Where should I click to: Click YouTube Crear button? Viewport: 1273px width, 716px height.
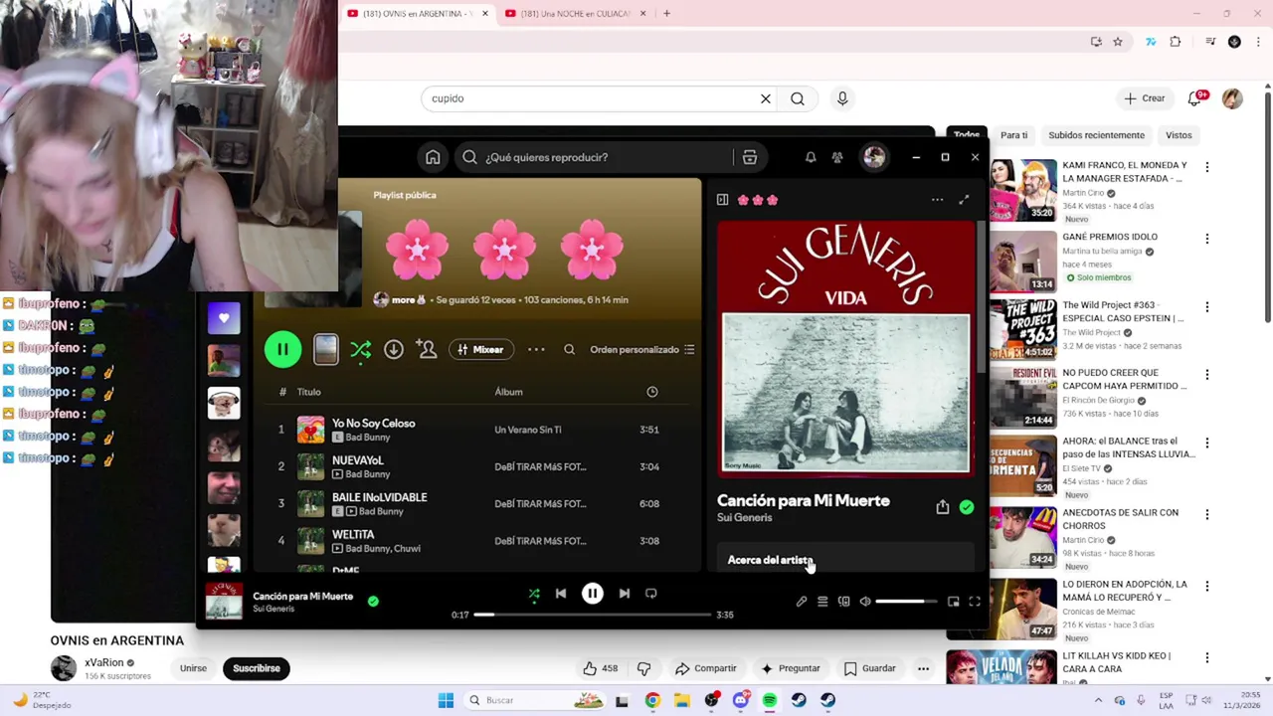coord(1145,98)
